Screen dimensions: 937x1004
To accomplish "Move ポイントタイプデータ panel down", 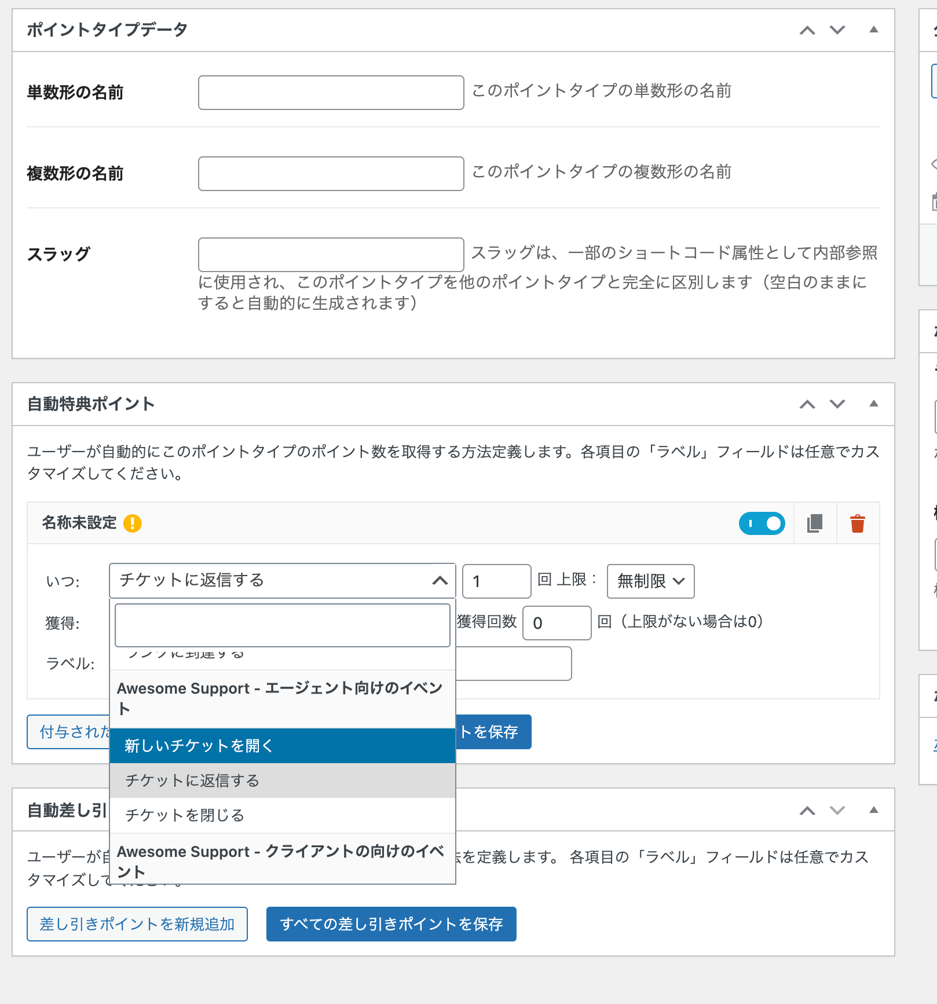I will [x=837, y=30].
